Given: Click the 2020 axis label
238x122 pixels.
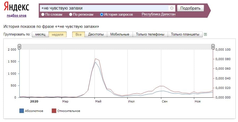Looking at the screenshot, I should (34, 101).
